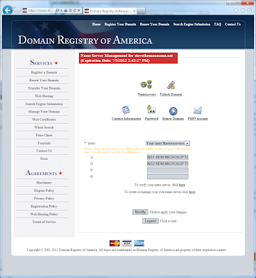The image size is (256, 278).
Task: Click nameserver field 1 with NS1.BDM.MICROSOFT
Action: [x=168, y=157]
